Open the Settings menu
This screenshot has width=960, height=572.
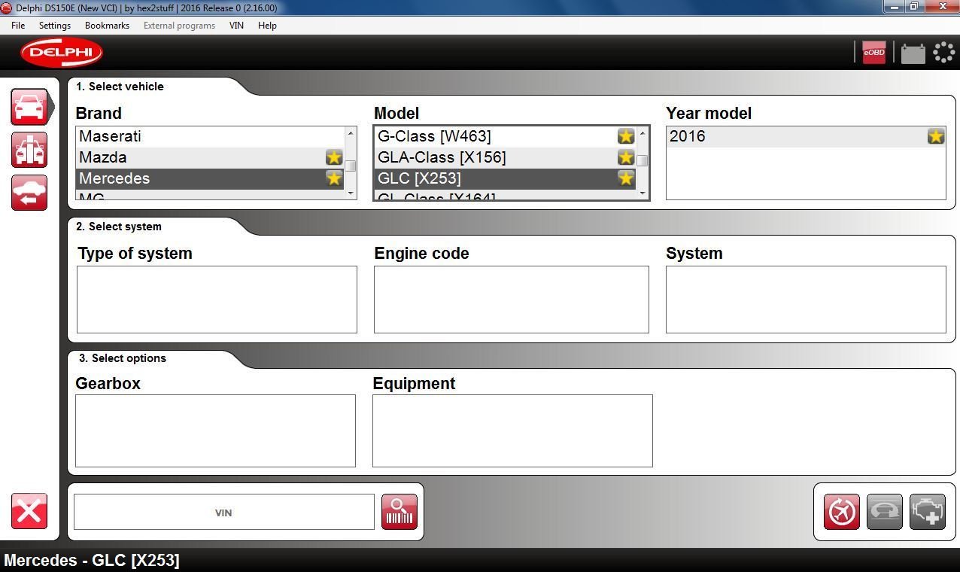(x=54, y=26)
